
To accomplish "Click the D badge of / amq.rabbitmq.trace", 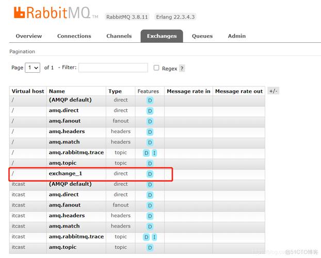I will [x=146, y=153].
